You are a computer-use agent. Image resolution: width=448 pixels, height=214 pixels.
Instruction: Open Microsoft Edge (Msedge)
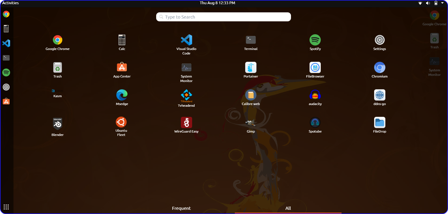pos(122,95)
